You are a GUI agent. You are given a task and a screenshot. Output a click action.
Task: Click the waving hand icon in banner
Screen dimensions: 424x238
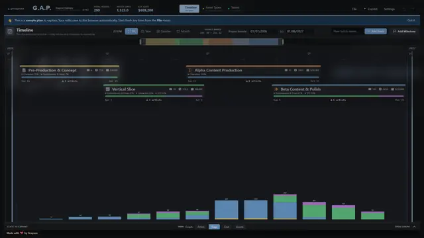[10, 20]
